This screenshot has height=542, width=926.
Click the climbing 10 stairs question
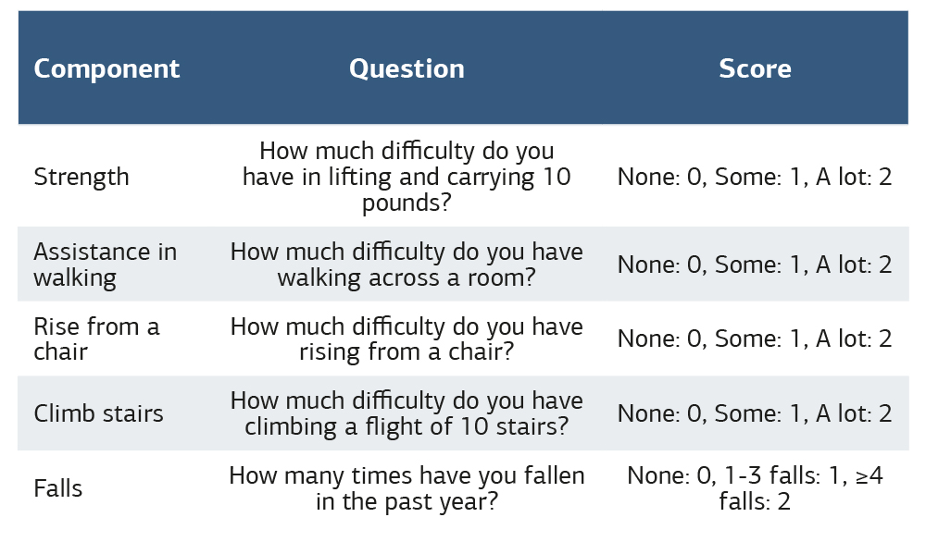tap(407, 413)
